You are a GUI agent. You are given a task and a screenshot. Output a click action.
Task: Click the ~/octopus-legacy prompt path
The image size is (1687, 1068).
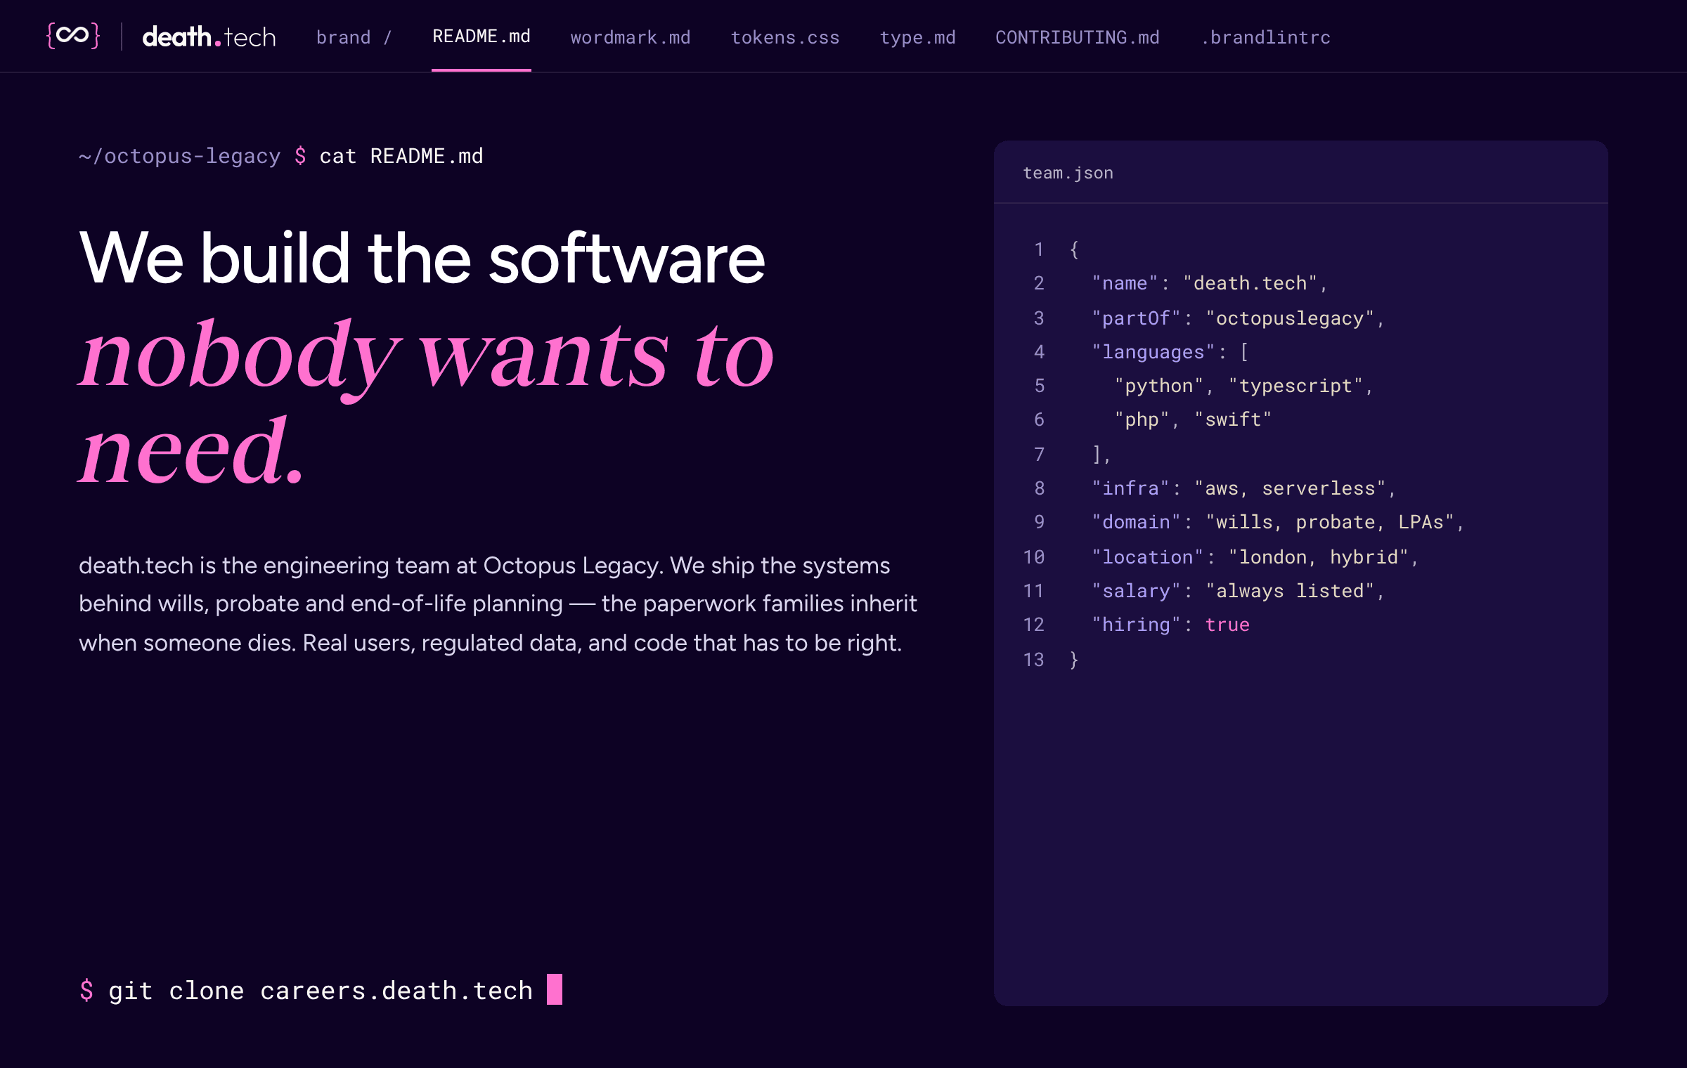179,156
